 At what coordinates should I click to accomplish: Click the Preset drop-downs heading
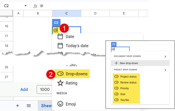pos(125,70)
